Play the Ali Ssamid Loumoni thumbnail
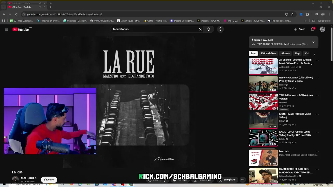The height and width of the screenshot is (187, 333). (x=263, y=66)
